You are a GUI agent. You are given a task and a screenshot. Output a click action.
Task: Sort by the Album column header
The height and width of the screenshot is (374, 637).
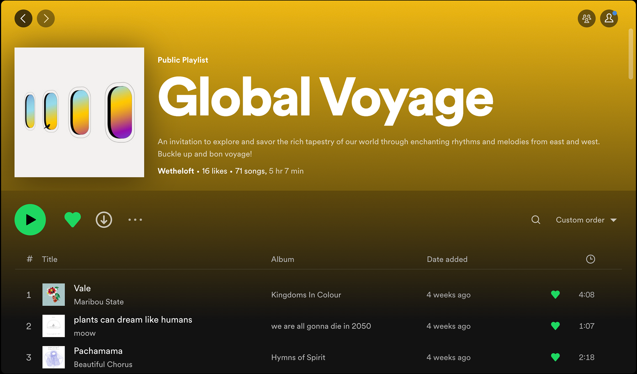(282, 259)
